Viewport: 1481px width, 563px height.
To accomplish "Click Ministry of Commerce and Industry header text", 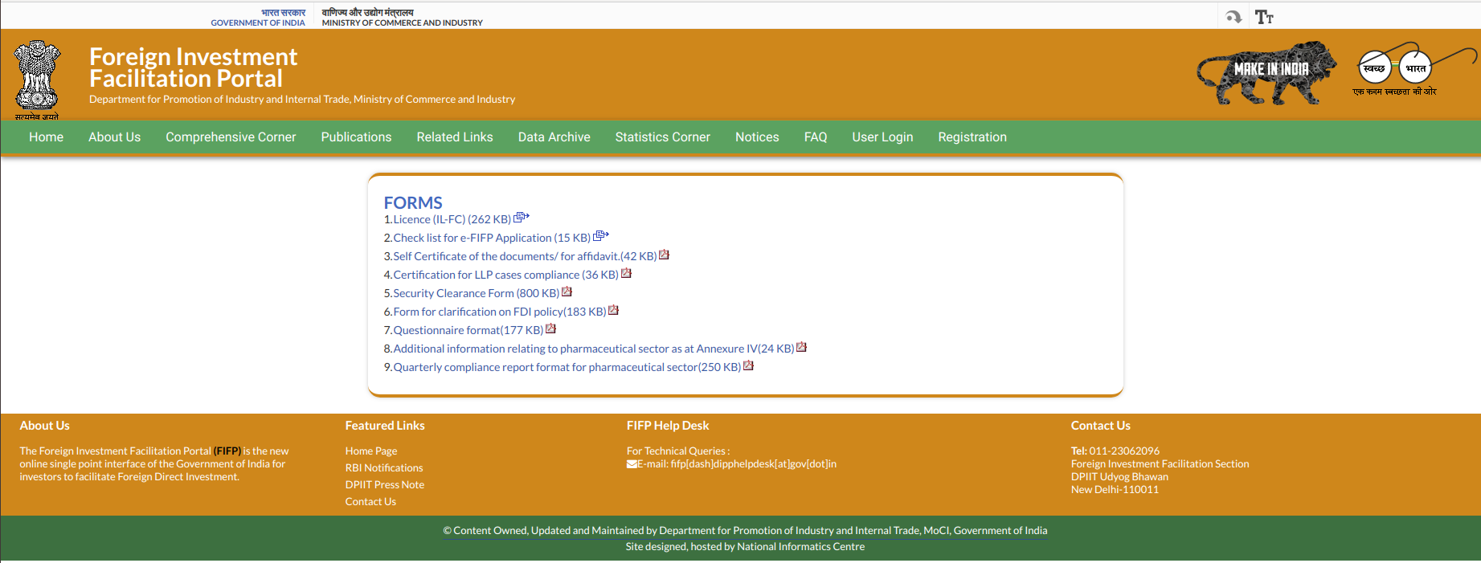I will coord(402,22).
